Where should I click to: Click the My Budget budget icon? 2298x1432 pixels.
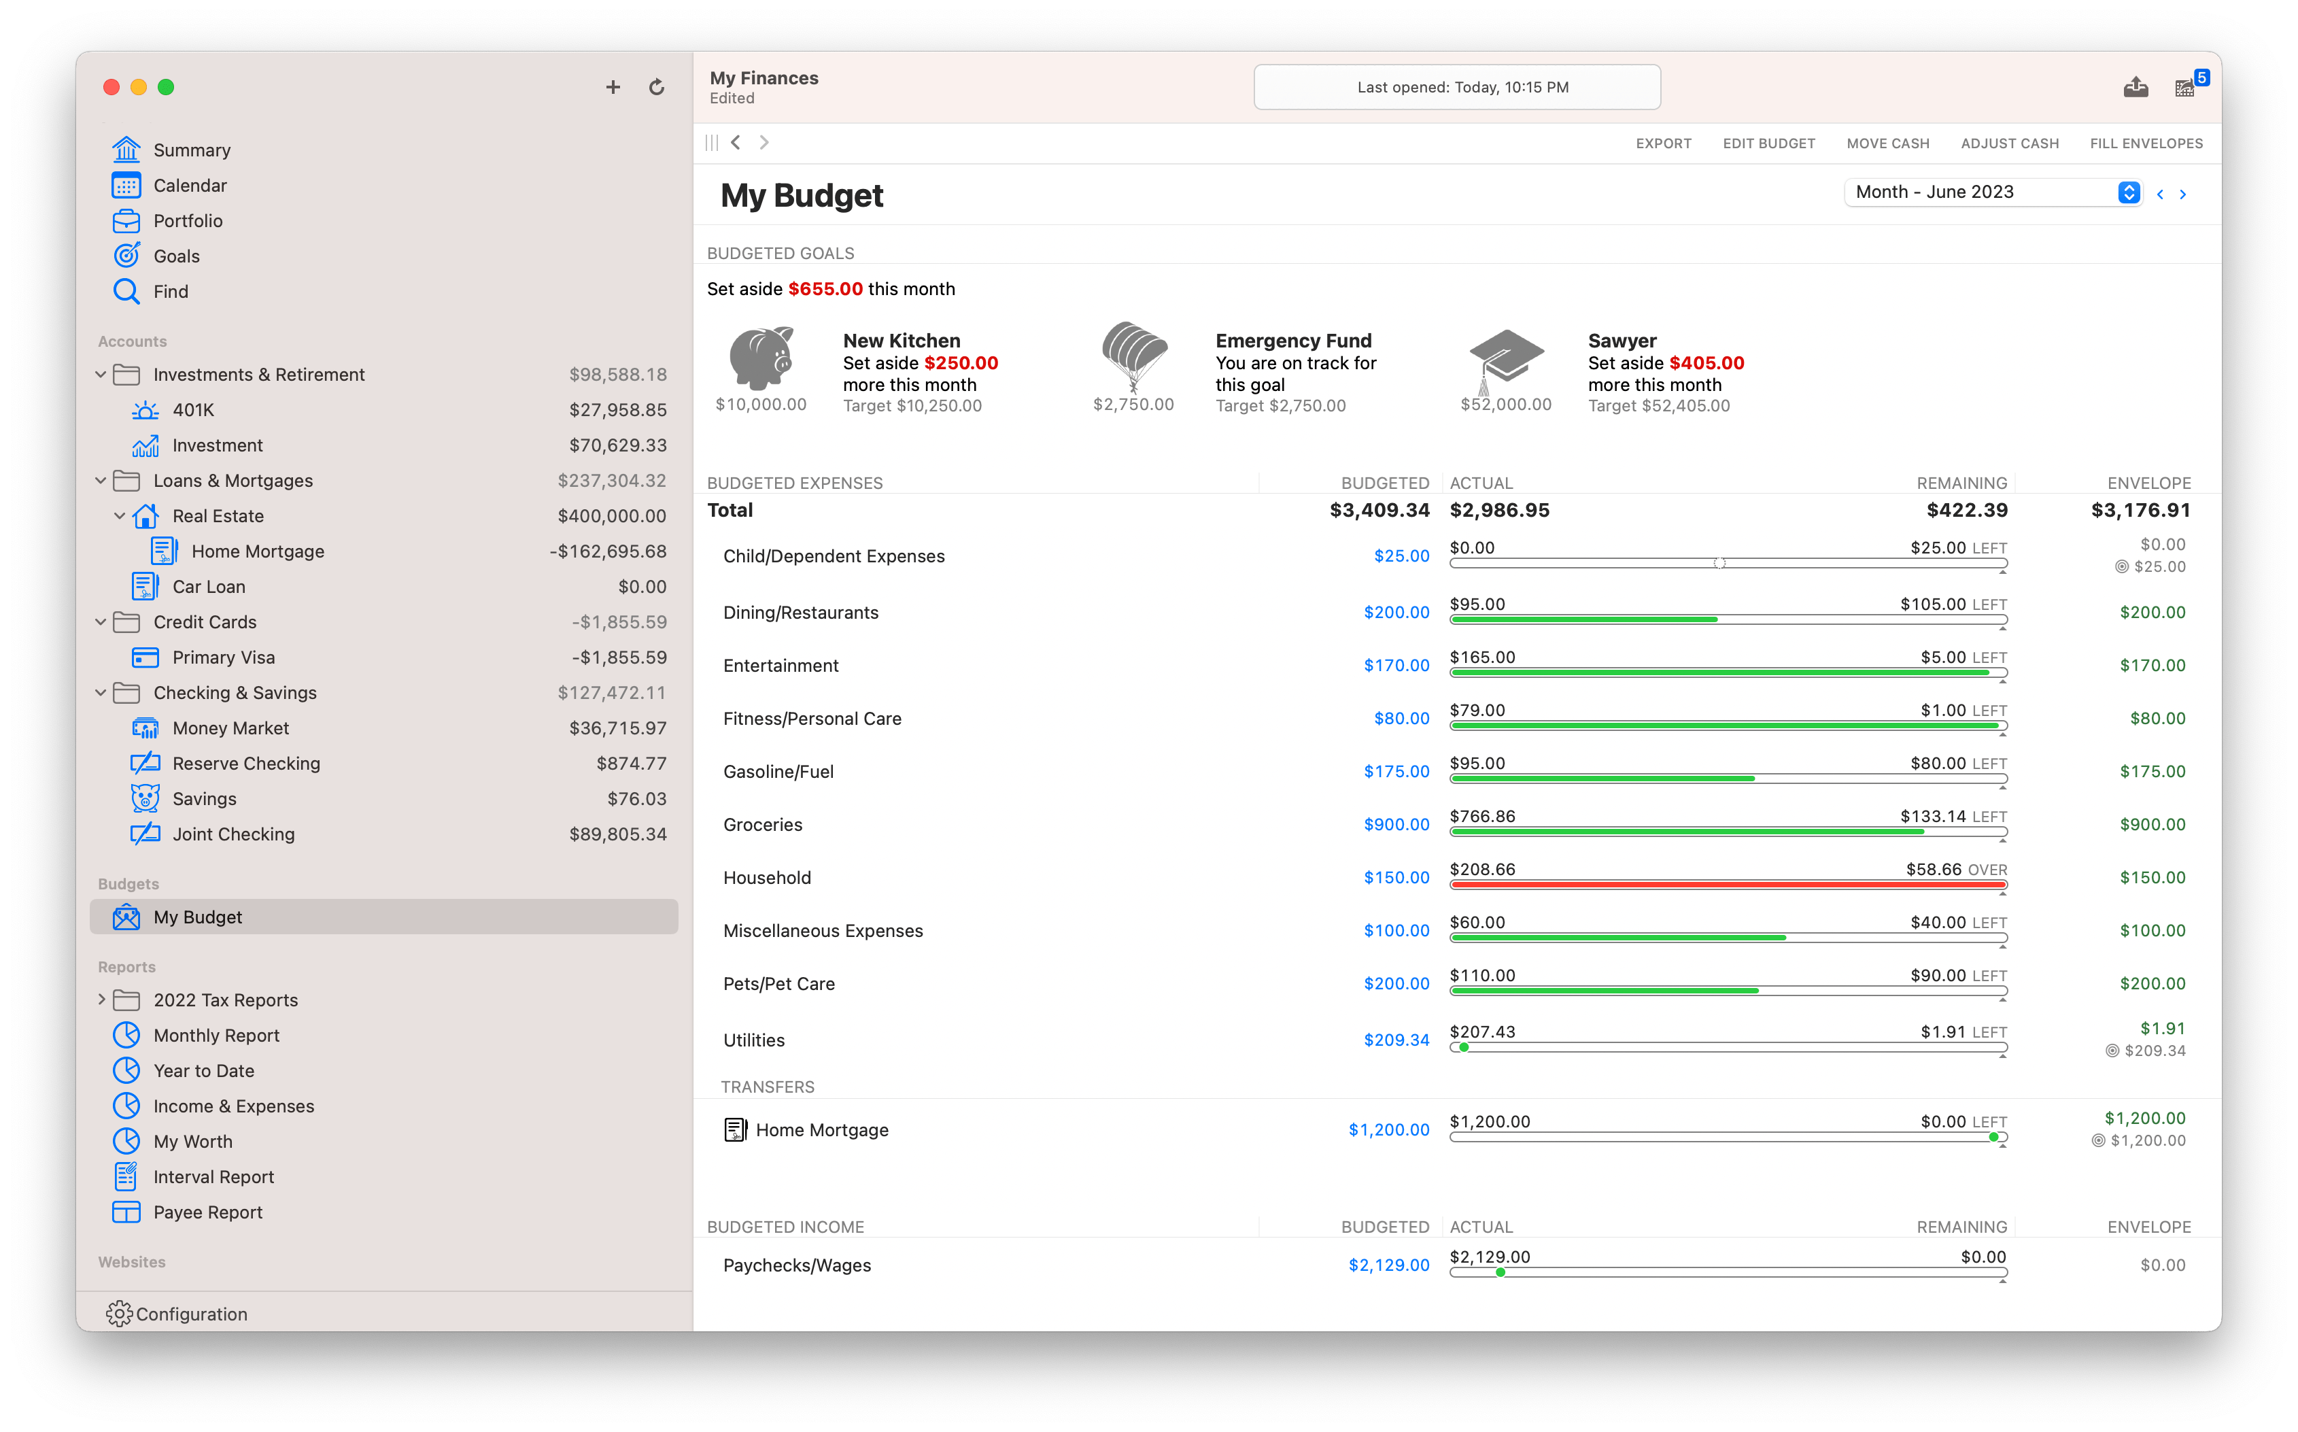tap(127, 917)
